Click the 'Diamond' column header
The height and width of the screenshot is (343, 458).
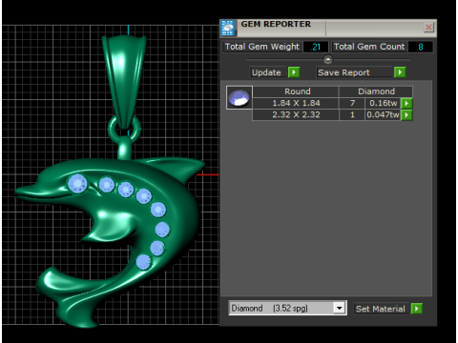click(376, 91)
